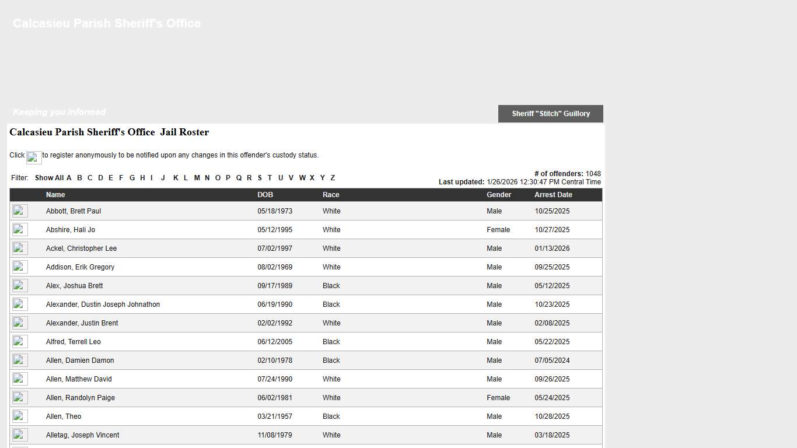Filter roster by letter W

click(302, 178)
